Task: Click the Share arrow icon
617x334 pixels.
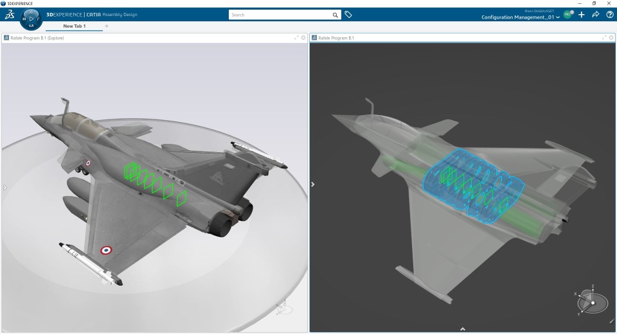Action: coord(596,15)
